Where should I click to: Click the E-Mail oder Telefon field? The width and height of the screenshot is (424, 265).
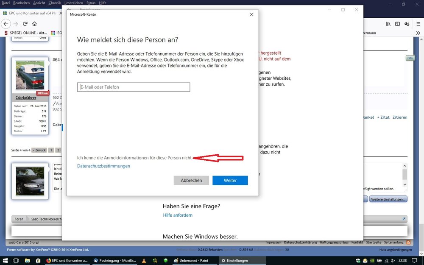(x=134, y=87)
